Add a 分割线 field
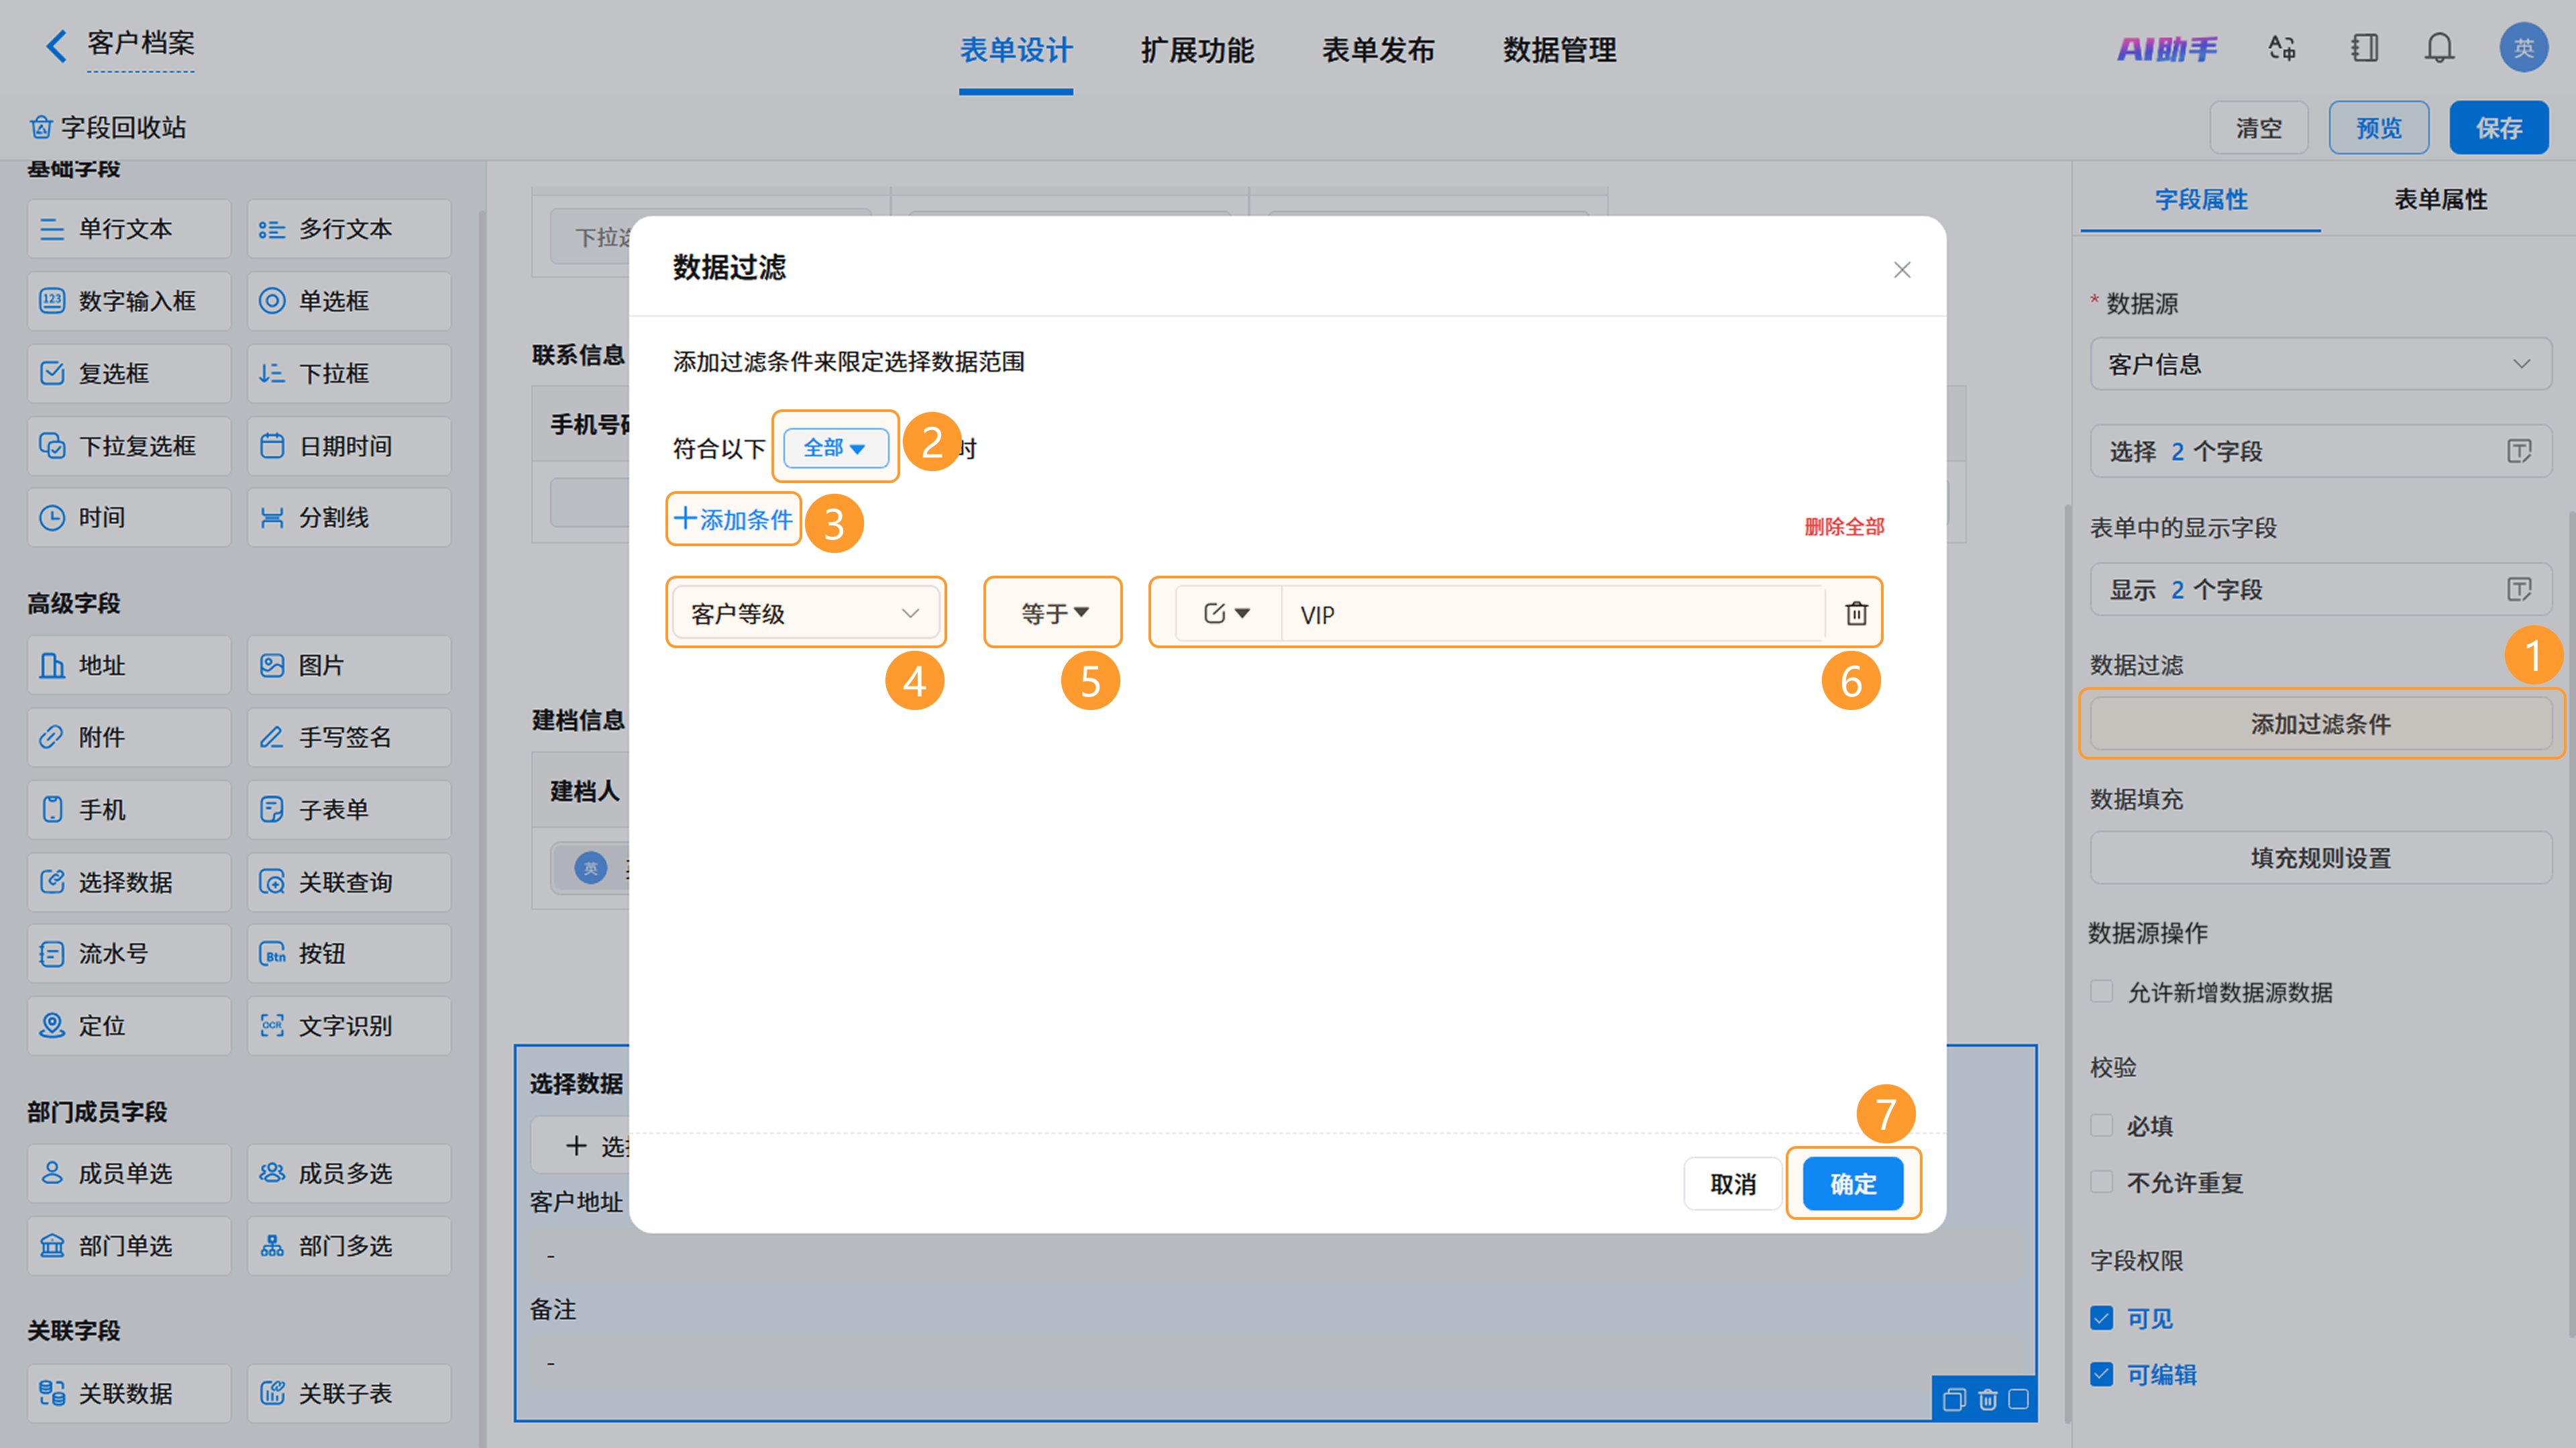2576x1448 pixels. 349,517
